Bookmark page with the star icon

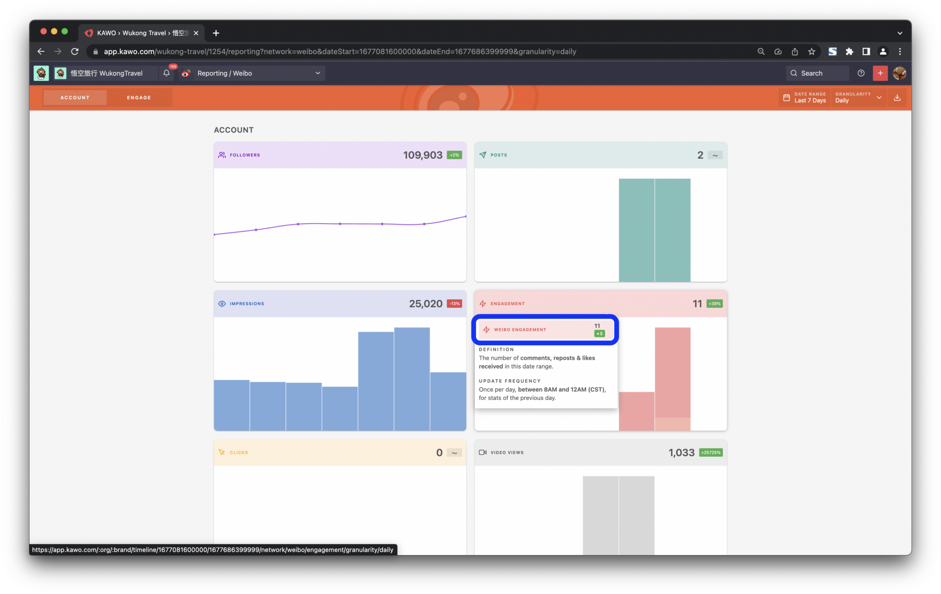(812, 51)
